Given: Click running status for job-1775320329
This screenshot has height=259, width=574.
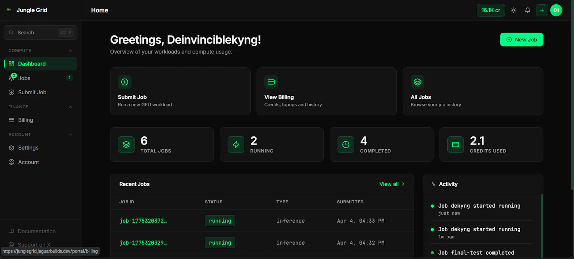Looking at the screenshot, I should coord(220,243).
